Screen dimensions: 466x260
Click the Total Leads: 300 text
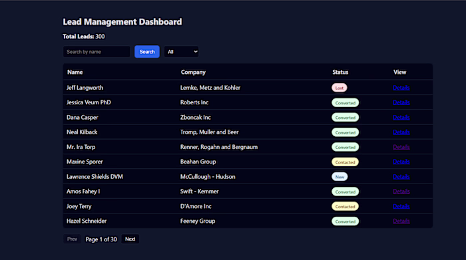coord(83,37)
